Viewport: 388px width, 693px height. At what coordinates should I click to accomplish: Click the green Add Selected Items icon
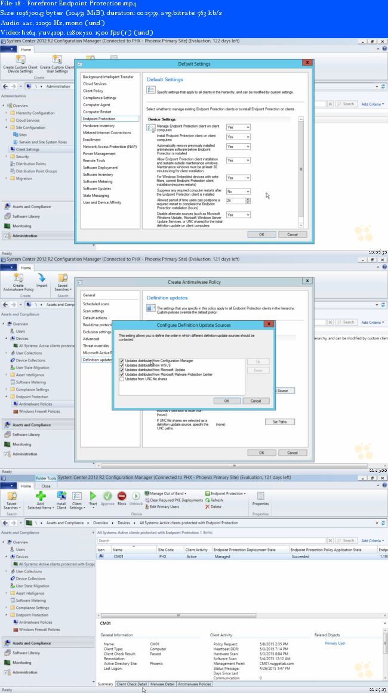41,496
